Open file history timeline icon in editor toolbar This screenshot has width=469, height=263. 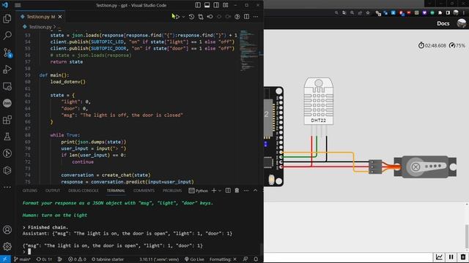[x=191, y=17]
